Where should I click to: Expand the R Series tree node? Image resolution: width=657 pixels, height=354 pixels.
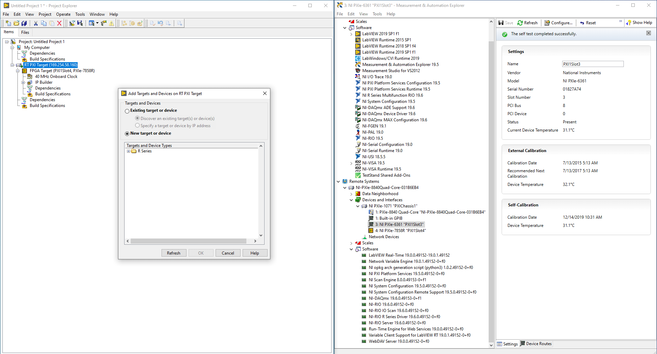click(x=129, y=151)
